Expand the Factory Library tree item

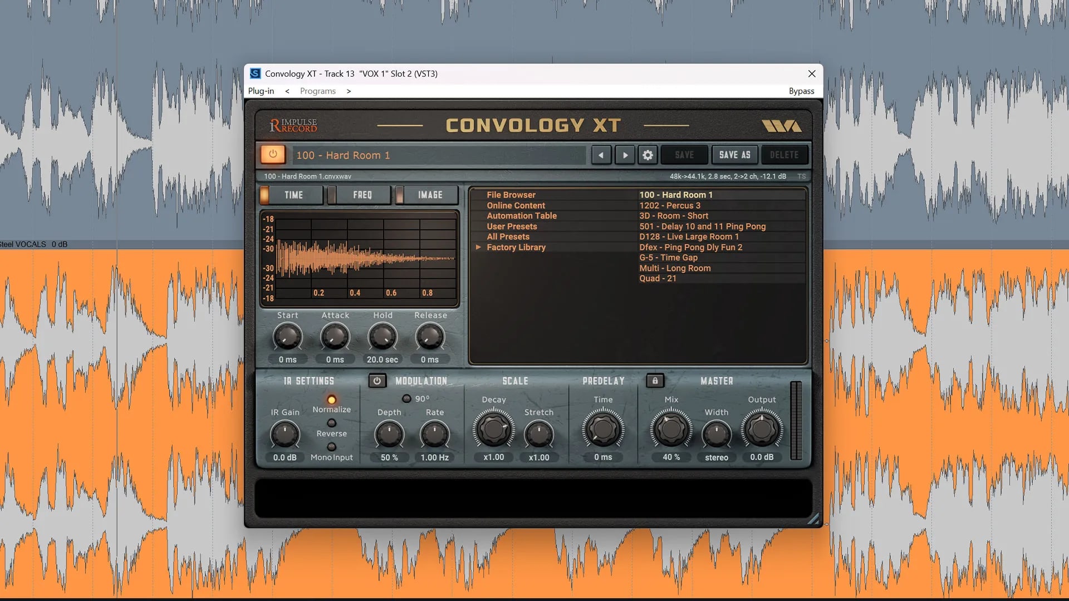coord(478,247)
